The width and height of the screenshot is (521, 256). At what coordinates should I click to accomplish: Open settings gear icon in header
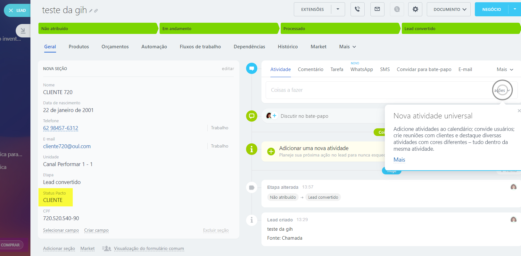tap(415, 9)
